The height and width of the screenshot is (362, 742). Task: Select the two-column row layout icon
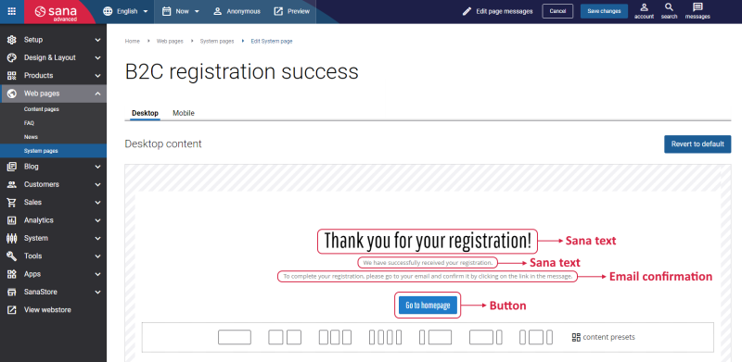[285, 337]
